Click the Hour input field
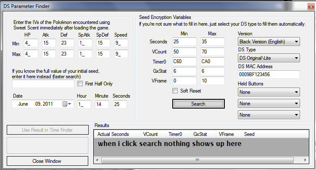This screenshot has height=170, width=316. click(84, 104)
